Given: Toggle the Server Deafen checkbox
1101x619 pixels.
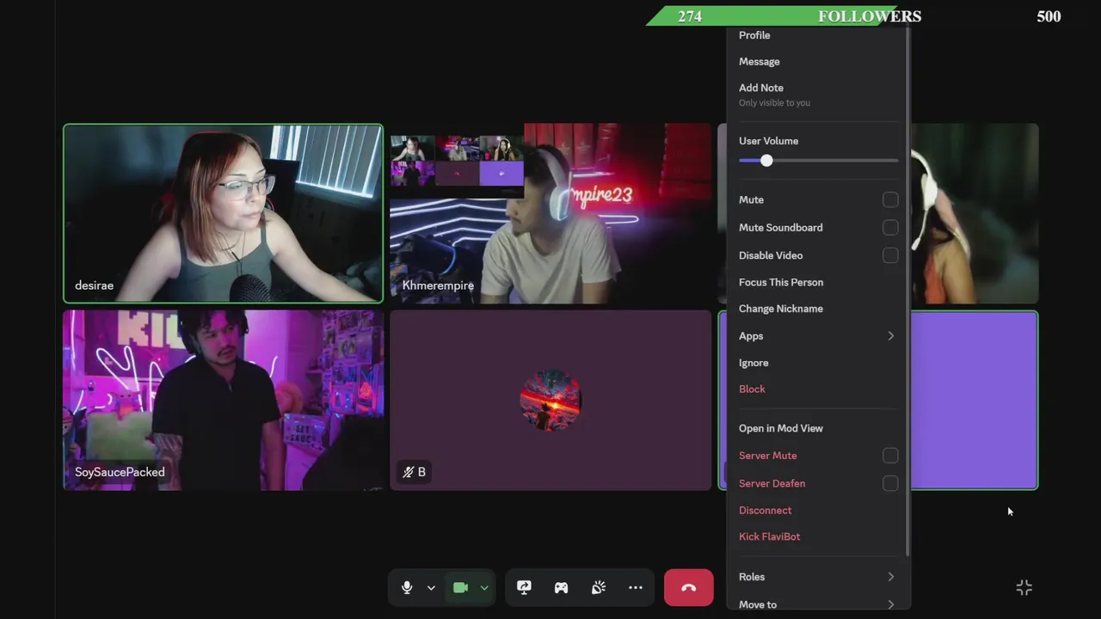Looking at the screenshot, I should [890, 483].
